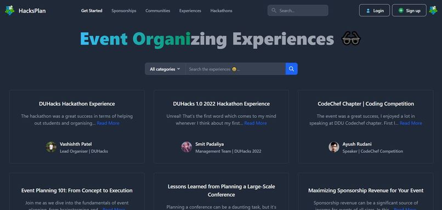442x210 pixels.
Task: Navigate to Experiences in the navbar
Action: click(x=190, y=11)
